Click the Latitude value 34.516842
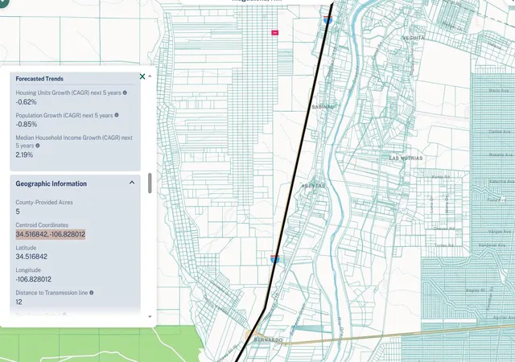 point(31,257)
